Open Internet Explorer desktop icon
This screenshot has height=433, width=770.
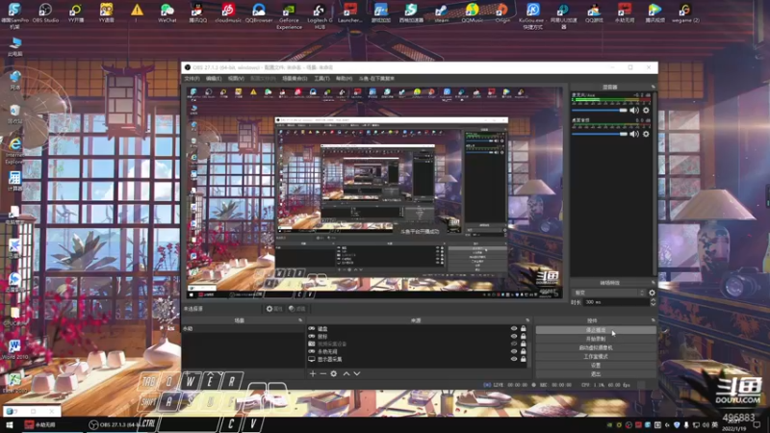[14, 151]
